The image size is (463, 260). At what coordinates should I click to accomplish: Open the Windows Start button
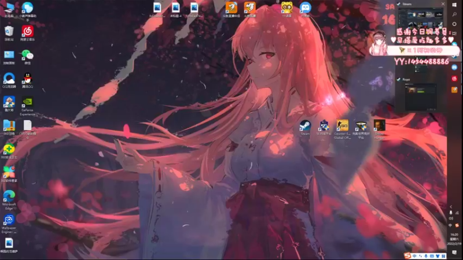pos(454,5)
